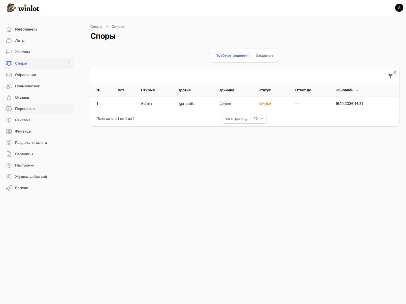Click the Отзывы star icon

(9, 97)
